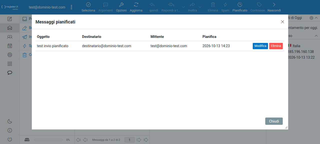Open the calendar icon in the sidebar

coord(10,46)
